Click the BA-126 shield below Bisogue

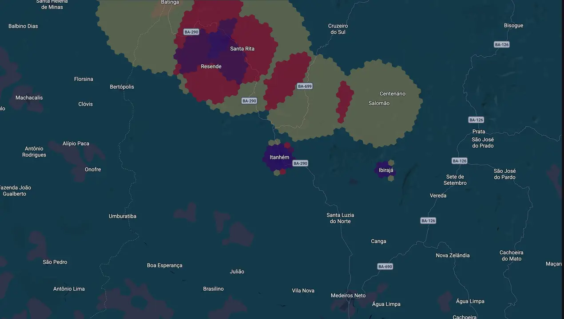coord(502,45)
